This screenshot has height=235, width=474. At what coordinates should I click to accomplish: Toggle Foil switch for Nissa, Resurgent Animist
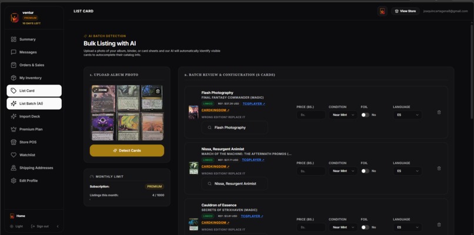pos(365,171)
